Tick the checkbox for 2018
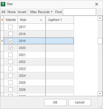Image resolution: width=103 pixels, height=109 pixels. [11, 34]
